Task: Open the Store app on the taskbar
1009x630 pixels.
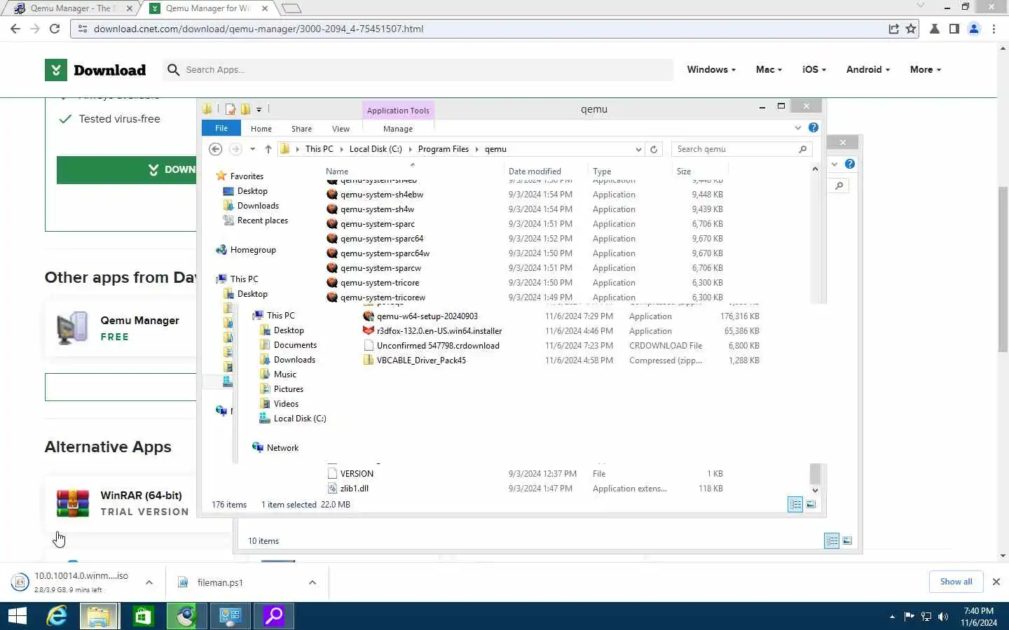Action: 143,616
